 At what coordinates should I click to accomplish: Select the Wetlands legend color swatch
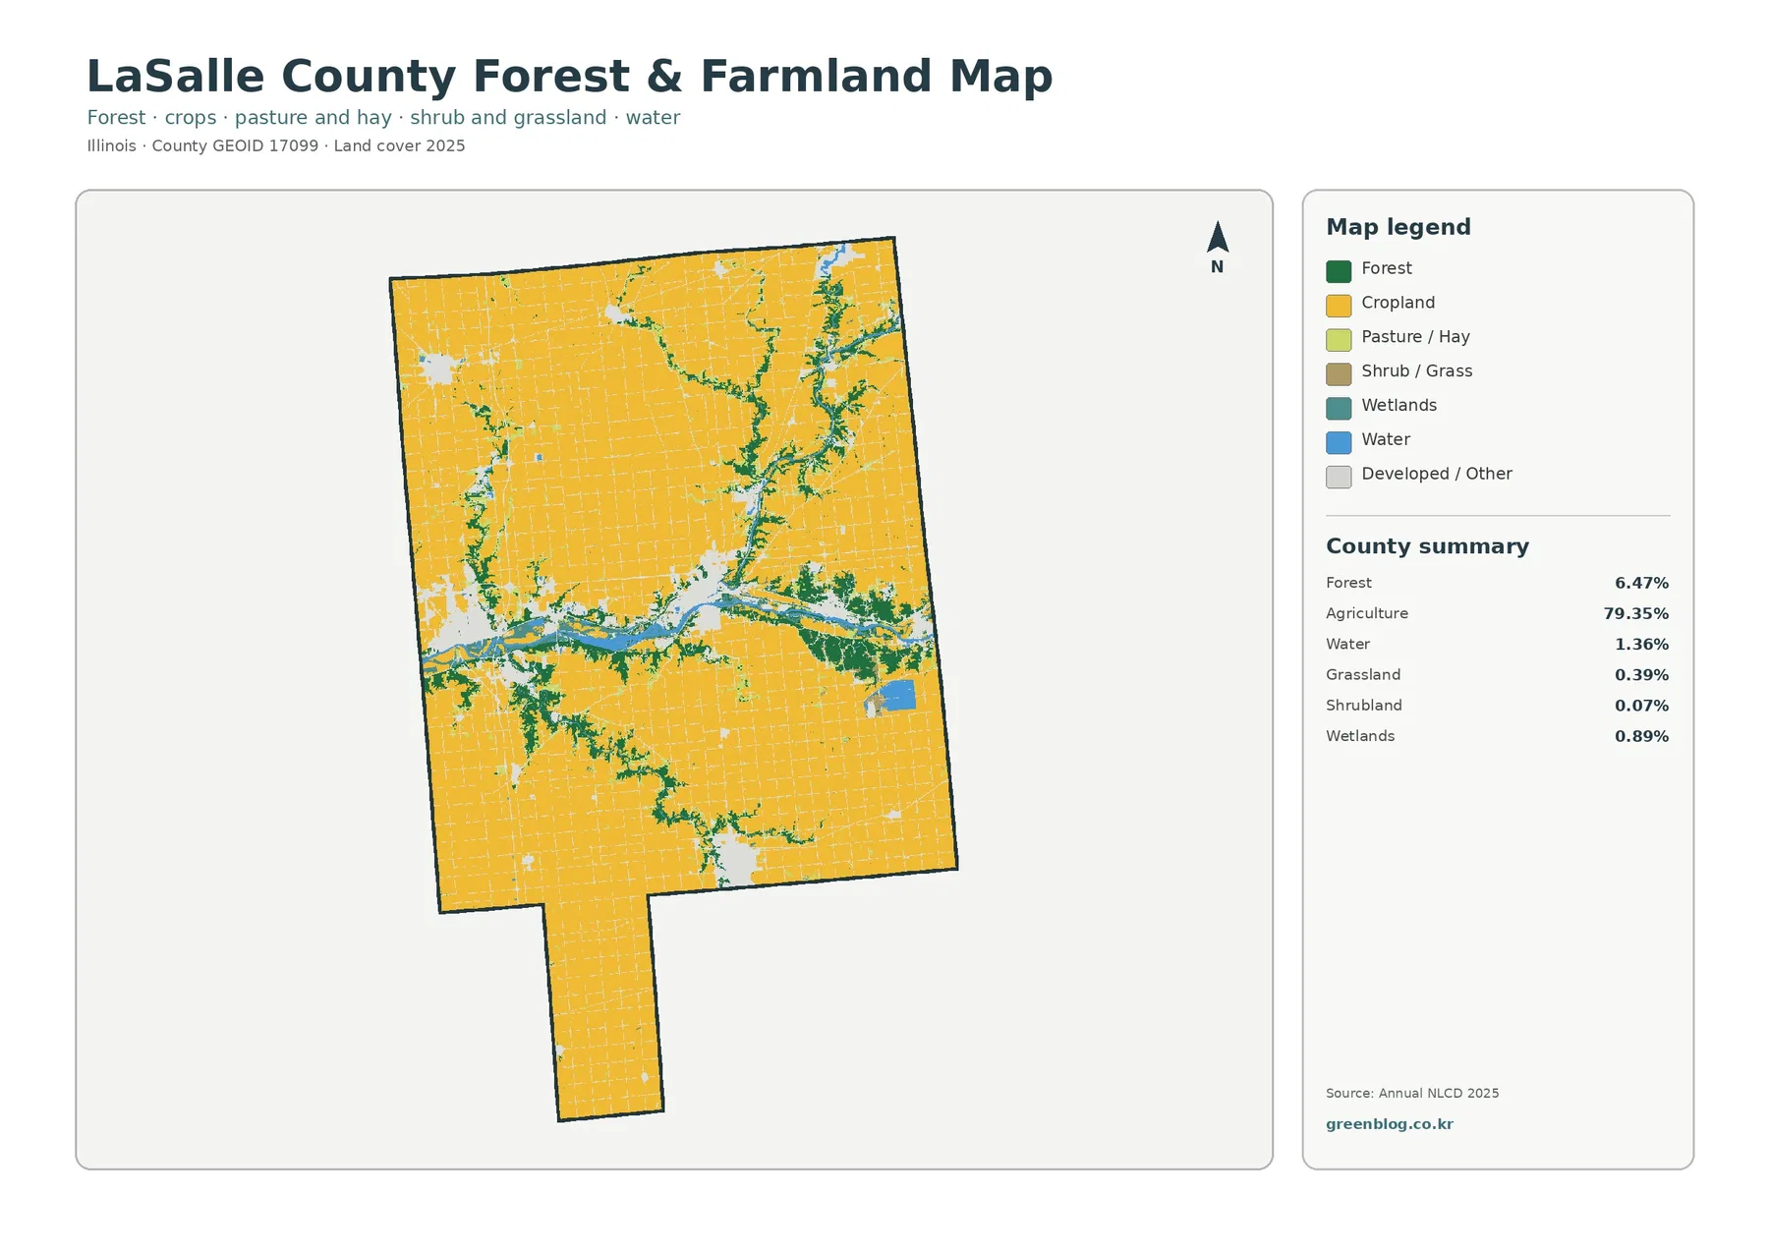click(x=1339, y=409)
